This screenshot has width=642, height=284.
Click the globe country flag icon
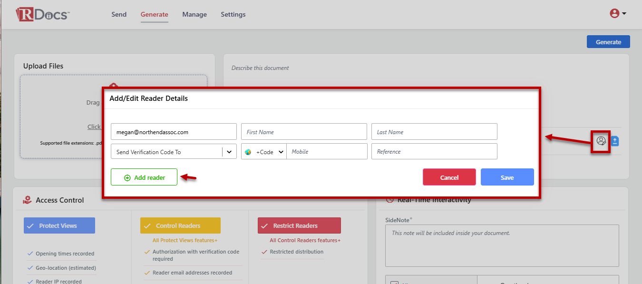tap(248, 152)
